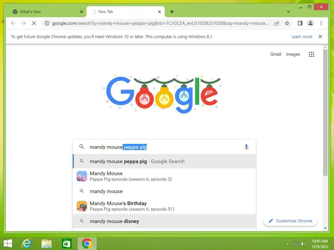Start voice search with the microphone
Image resolution: width=334 pixels, height=250 pixels.
246,147
